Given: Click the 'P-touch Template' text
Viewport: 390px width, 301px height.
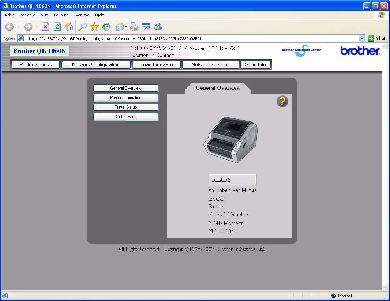Looking at the screenshot, I should click(229, 214).
